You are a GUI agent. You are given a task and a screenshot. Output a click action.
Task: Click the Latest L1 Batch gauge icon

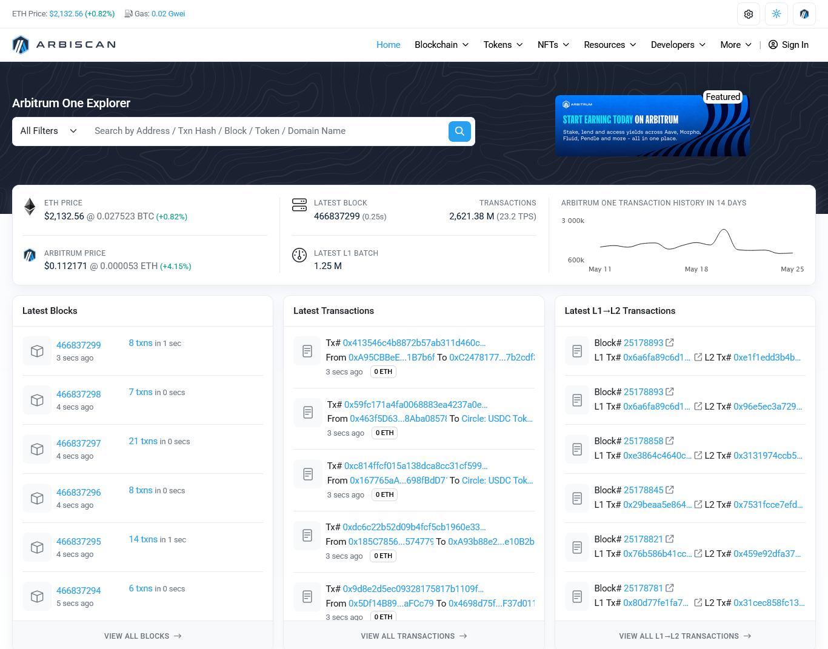pyautogui.click(x=299, y=255)
